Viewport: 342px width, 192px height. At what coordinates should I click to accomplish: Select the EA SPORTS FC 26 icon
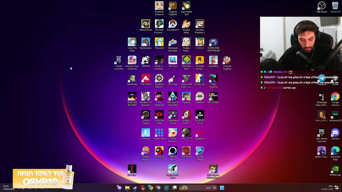coord(200,118)
